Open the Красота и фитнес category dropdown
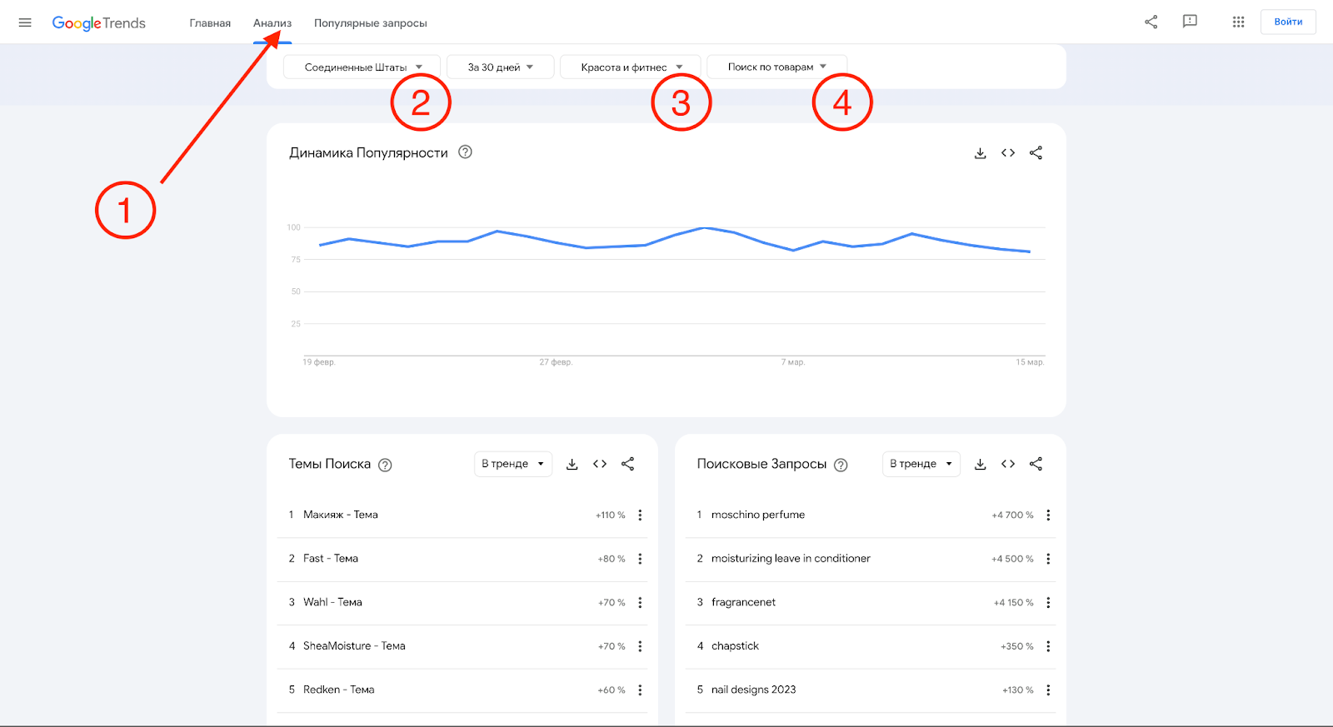The width and height of the screenshot is (1333, 727). [631, 67]
